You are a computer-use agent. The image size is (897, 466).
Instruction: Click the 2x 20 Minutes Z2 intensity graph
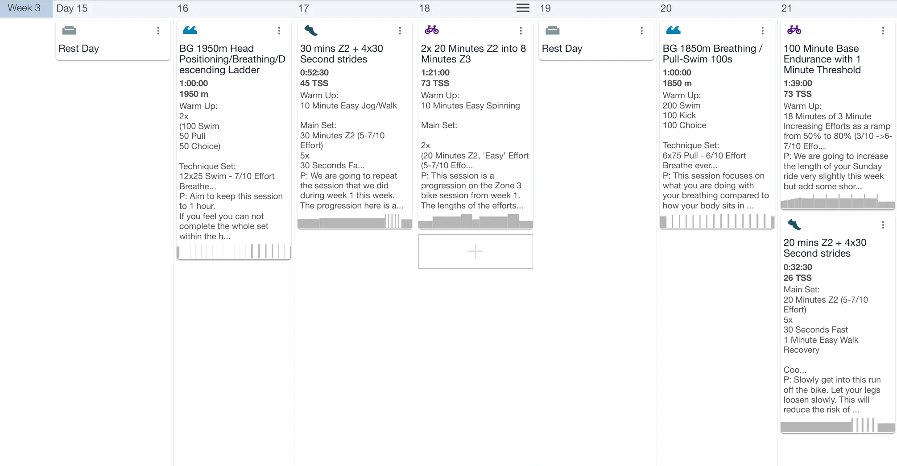point(475,221)
